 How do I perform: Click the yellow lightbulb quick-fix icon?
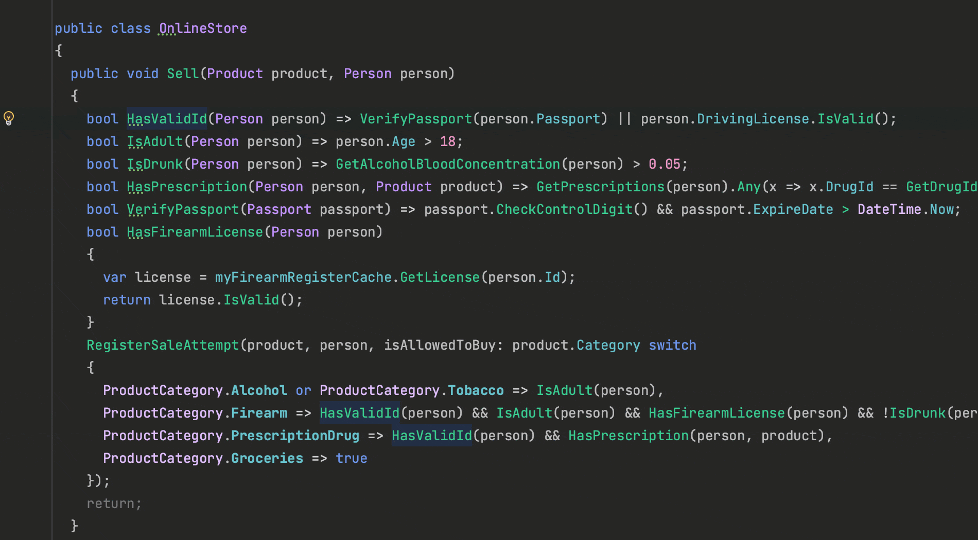[9, 118]
